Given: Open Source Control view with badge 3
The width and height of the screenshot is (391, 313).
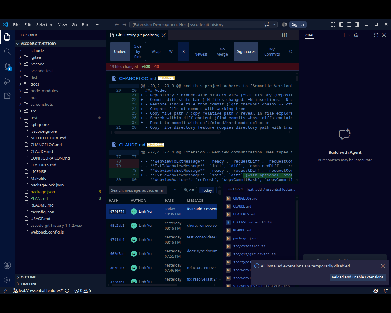Looking at the screenshot, I should [x=7, y=66].
